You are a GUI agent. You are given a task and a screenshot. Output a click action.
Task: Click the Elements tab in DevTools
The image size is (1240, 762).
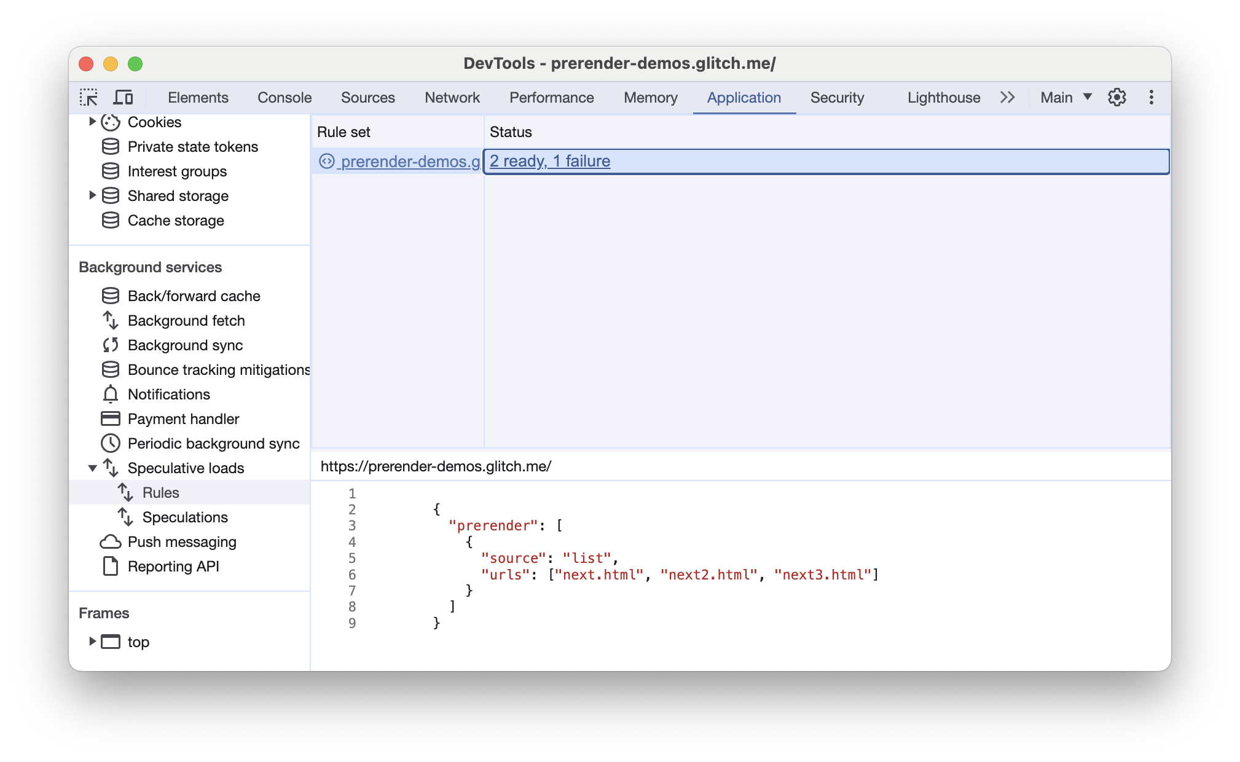(x=197, y=98)
